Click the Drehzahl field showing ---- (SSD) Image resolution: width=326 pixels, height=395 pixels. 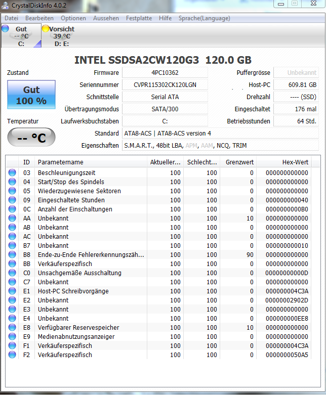click(296, 97)
